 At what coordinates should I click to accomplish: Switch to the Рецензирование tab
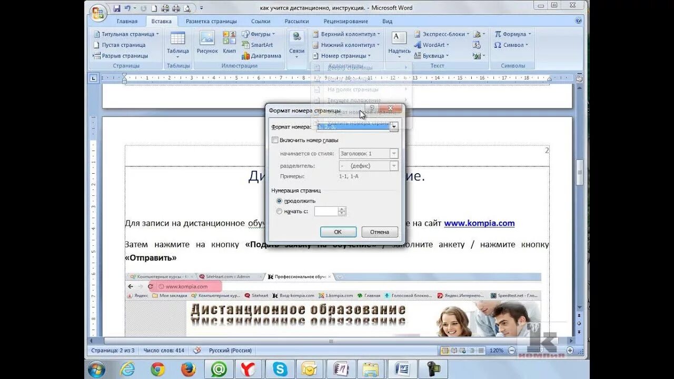346,21
